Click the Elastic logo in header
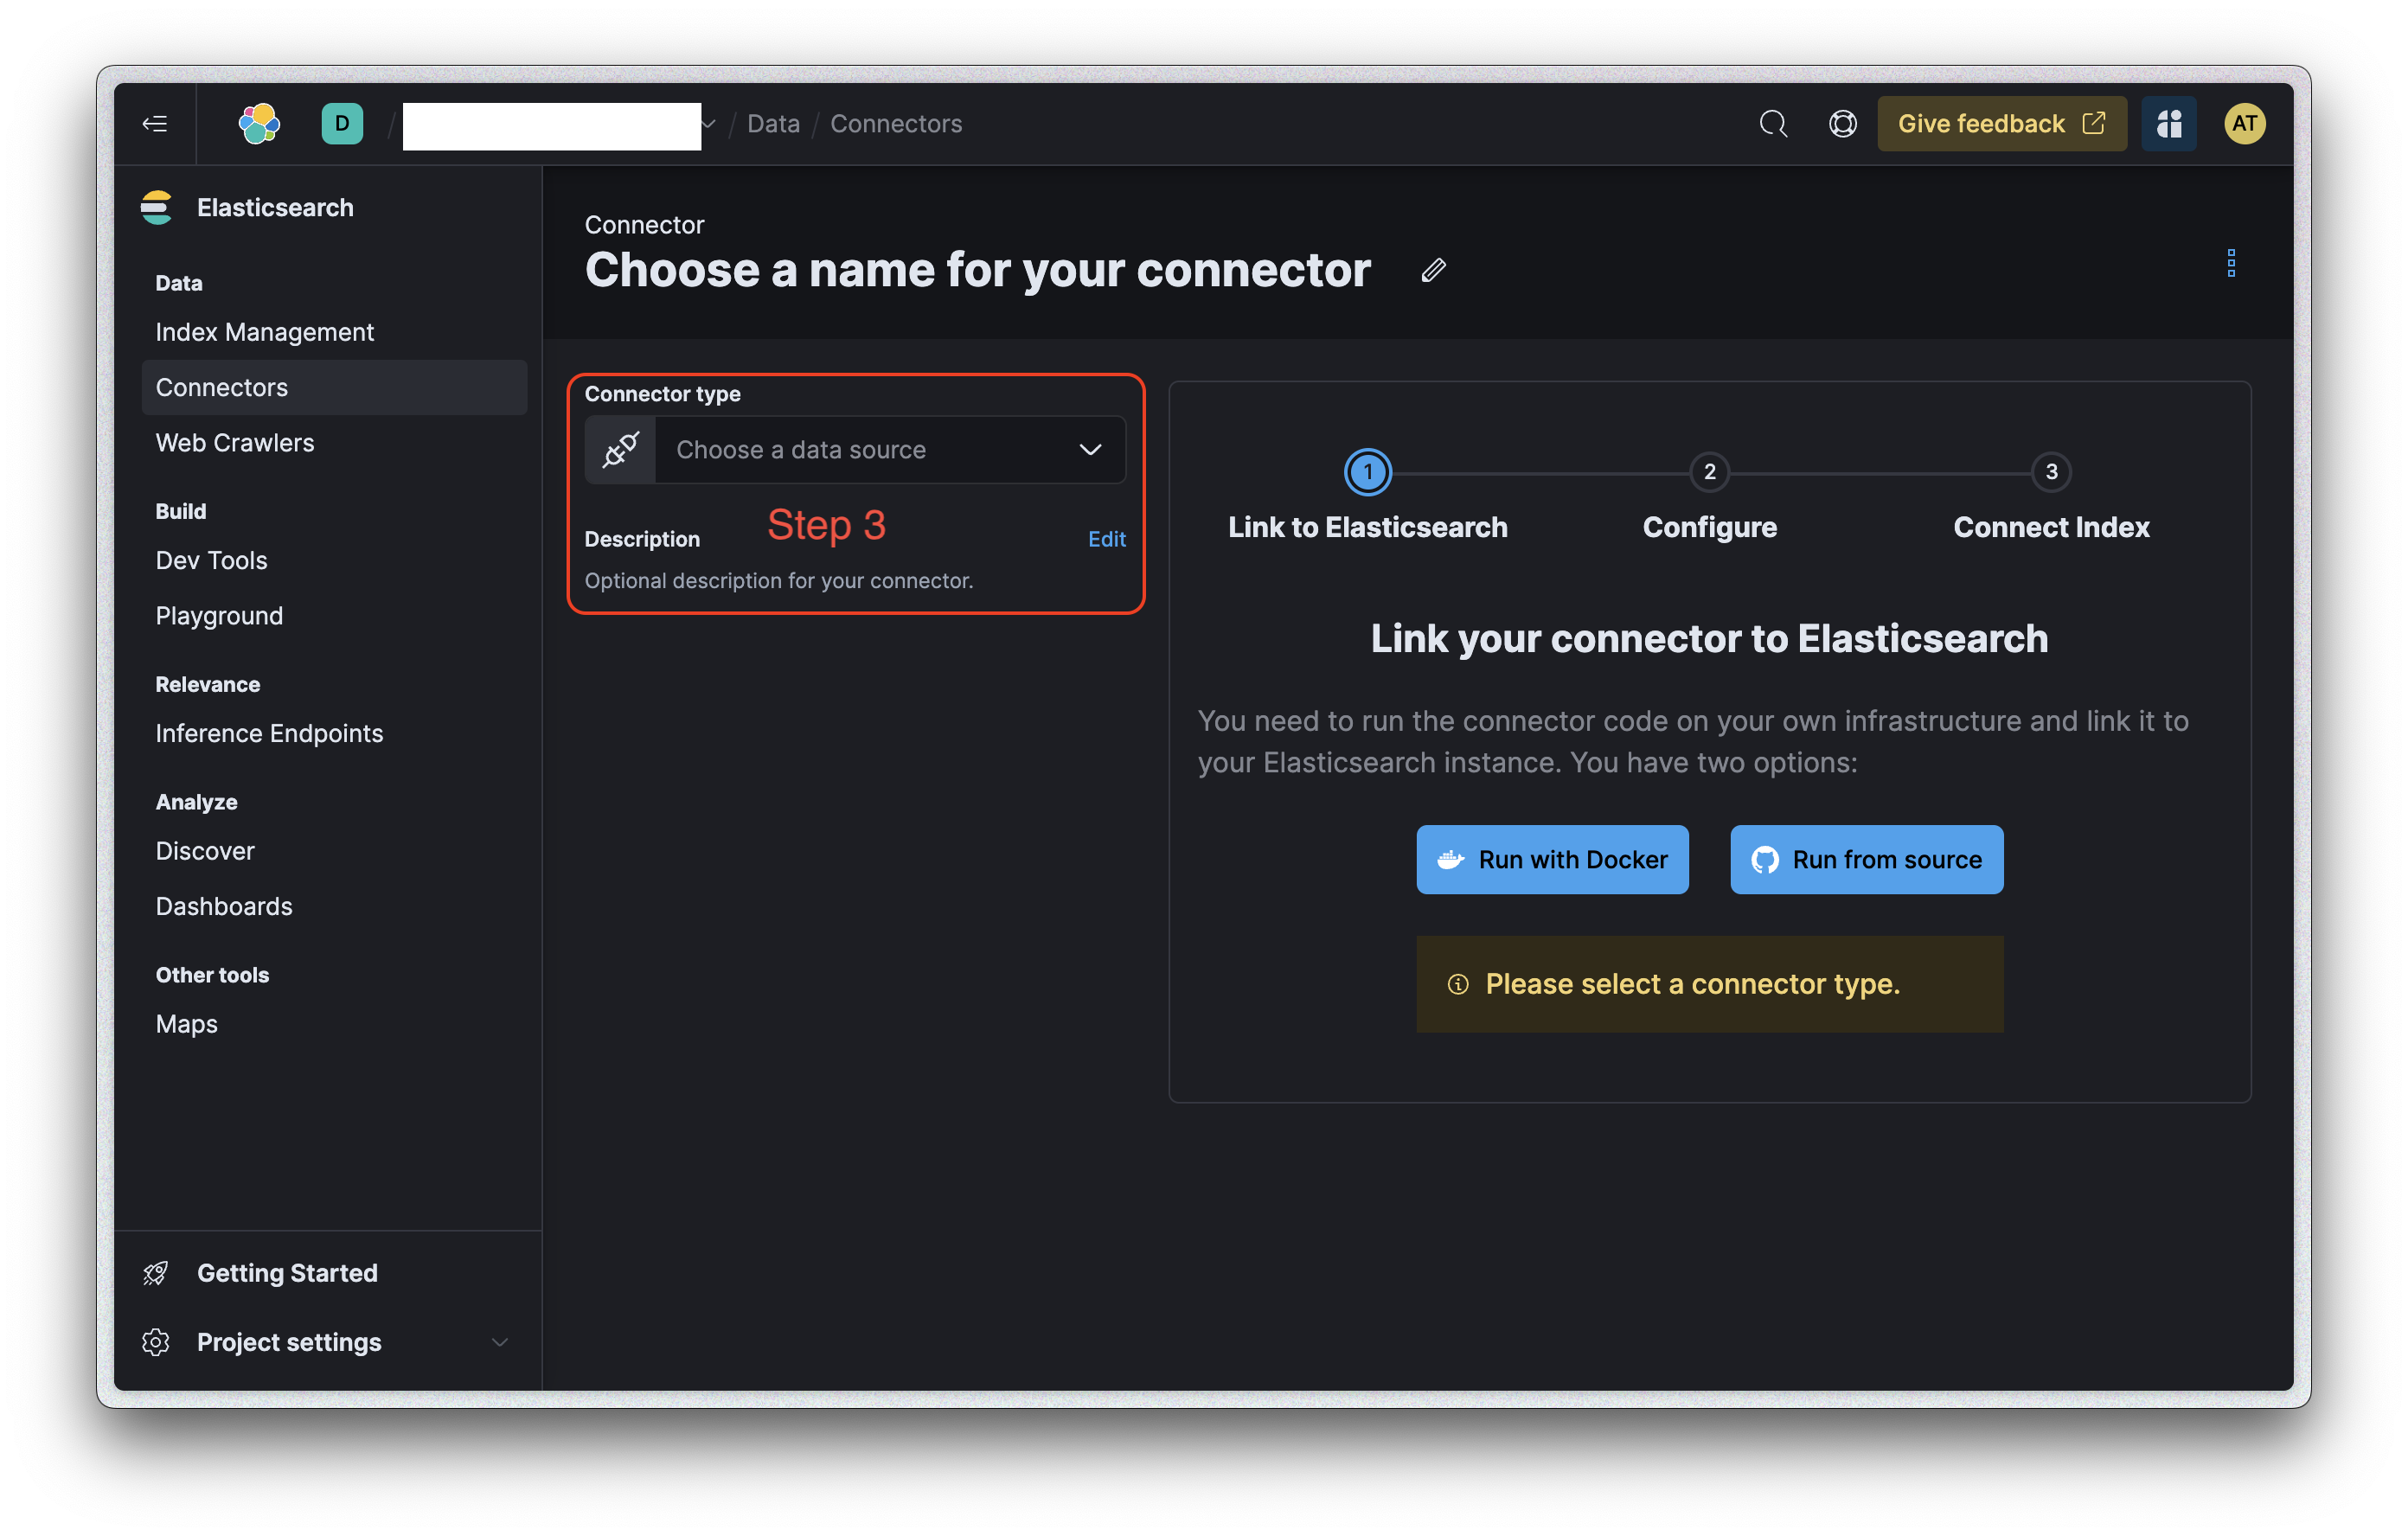 click(259, 124)
